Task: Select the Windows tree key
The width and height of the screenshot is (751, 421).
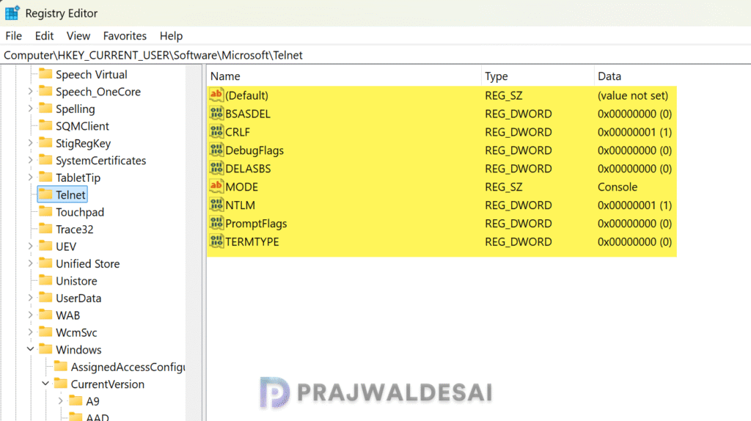Action: pos(78,350)
